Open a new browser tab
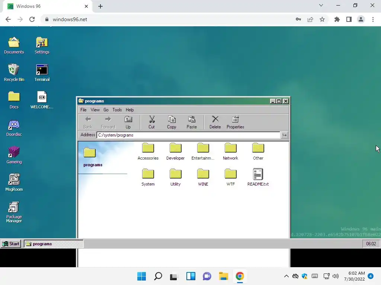This screenshot has width=381, height=285. click(100, 6)
